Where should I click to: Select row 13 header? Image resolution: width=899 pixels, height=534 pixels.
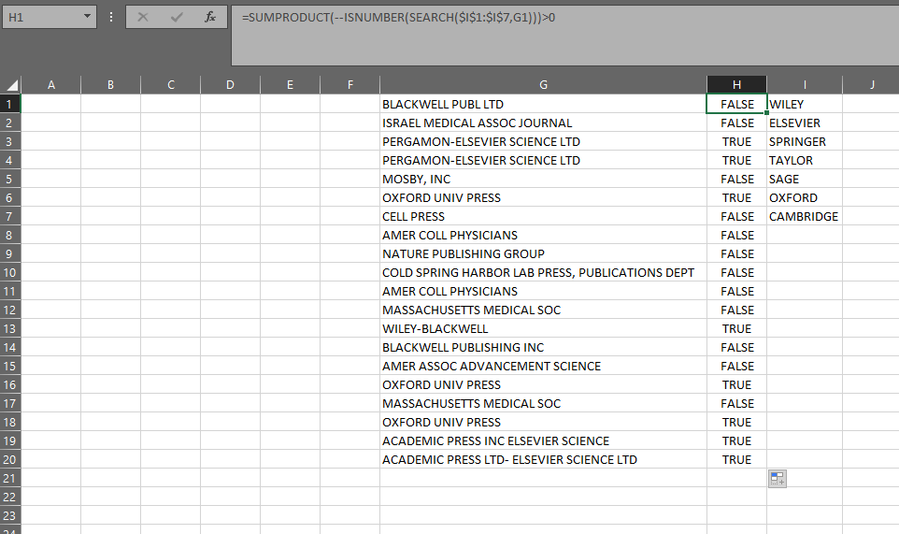[x=9, y=328]
